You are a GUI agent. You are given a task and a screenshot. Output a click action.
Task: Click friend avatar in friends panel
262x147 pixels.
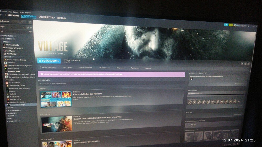click(191, 79)
